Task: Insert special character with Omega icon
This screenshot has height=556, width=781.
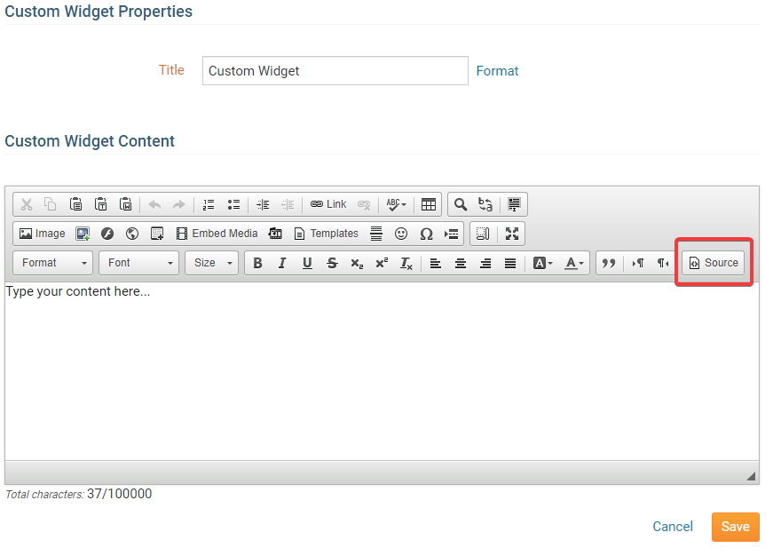Action: point(426,234)
